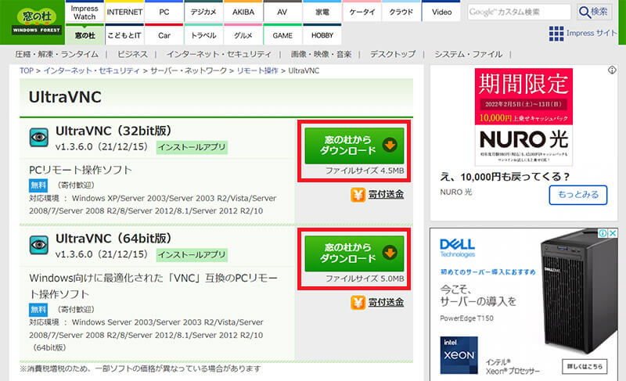Click the UltraVNC(32bit版) title
This screenshot has height=381, width=626.
[x=113, y=131]
